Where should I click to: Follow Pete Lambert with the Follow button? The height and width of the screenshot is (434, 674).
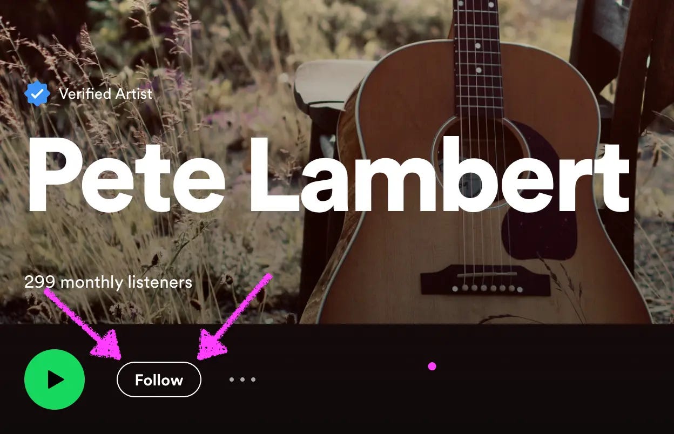tap(159, 379)
